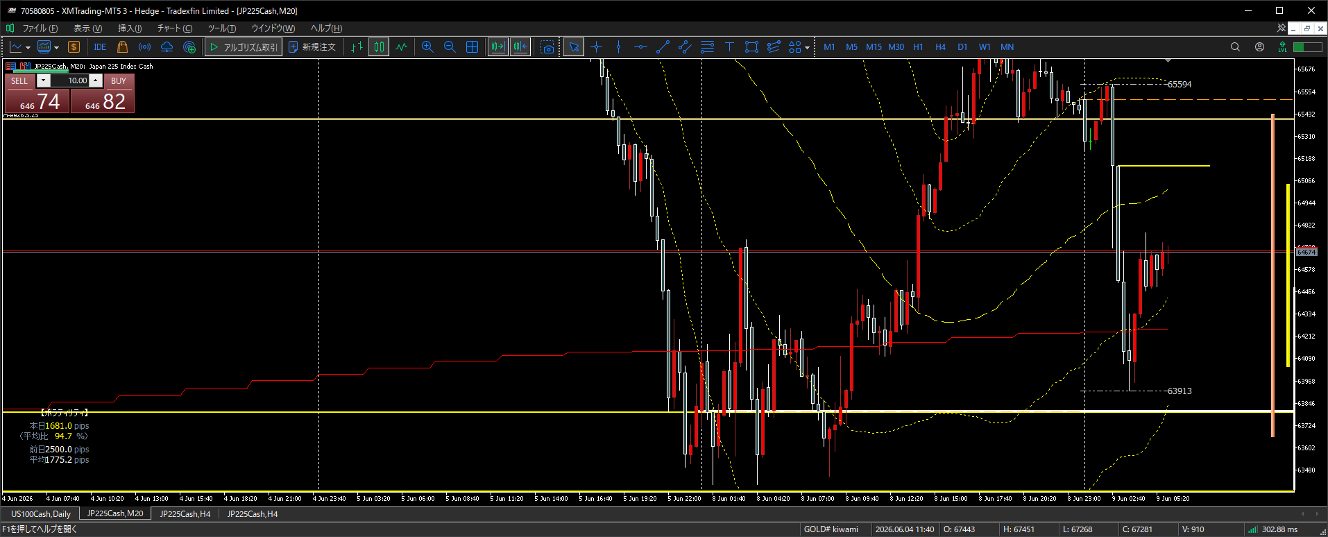Click the SELL button at 64674
Image resolution: width=1328 pixels, height=537 pixels.
tap(37, 101)
